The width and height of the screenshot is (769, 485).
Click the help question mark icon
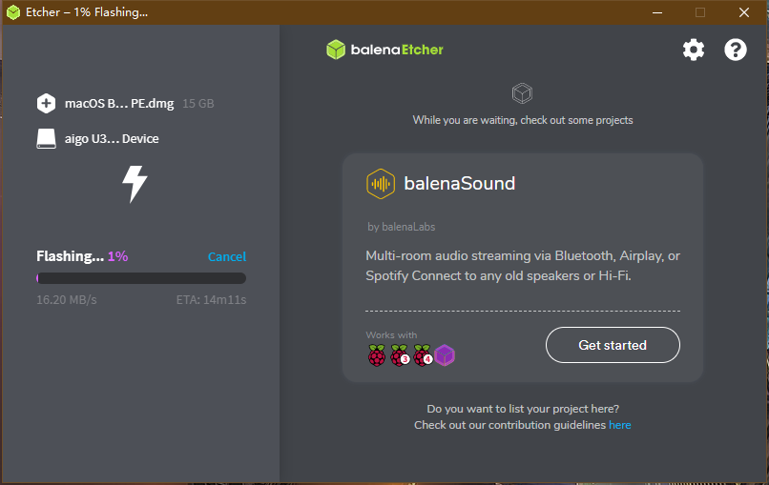tap(736, 50)
